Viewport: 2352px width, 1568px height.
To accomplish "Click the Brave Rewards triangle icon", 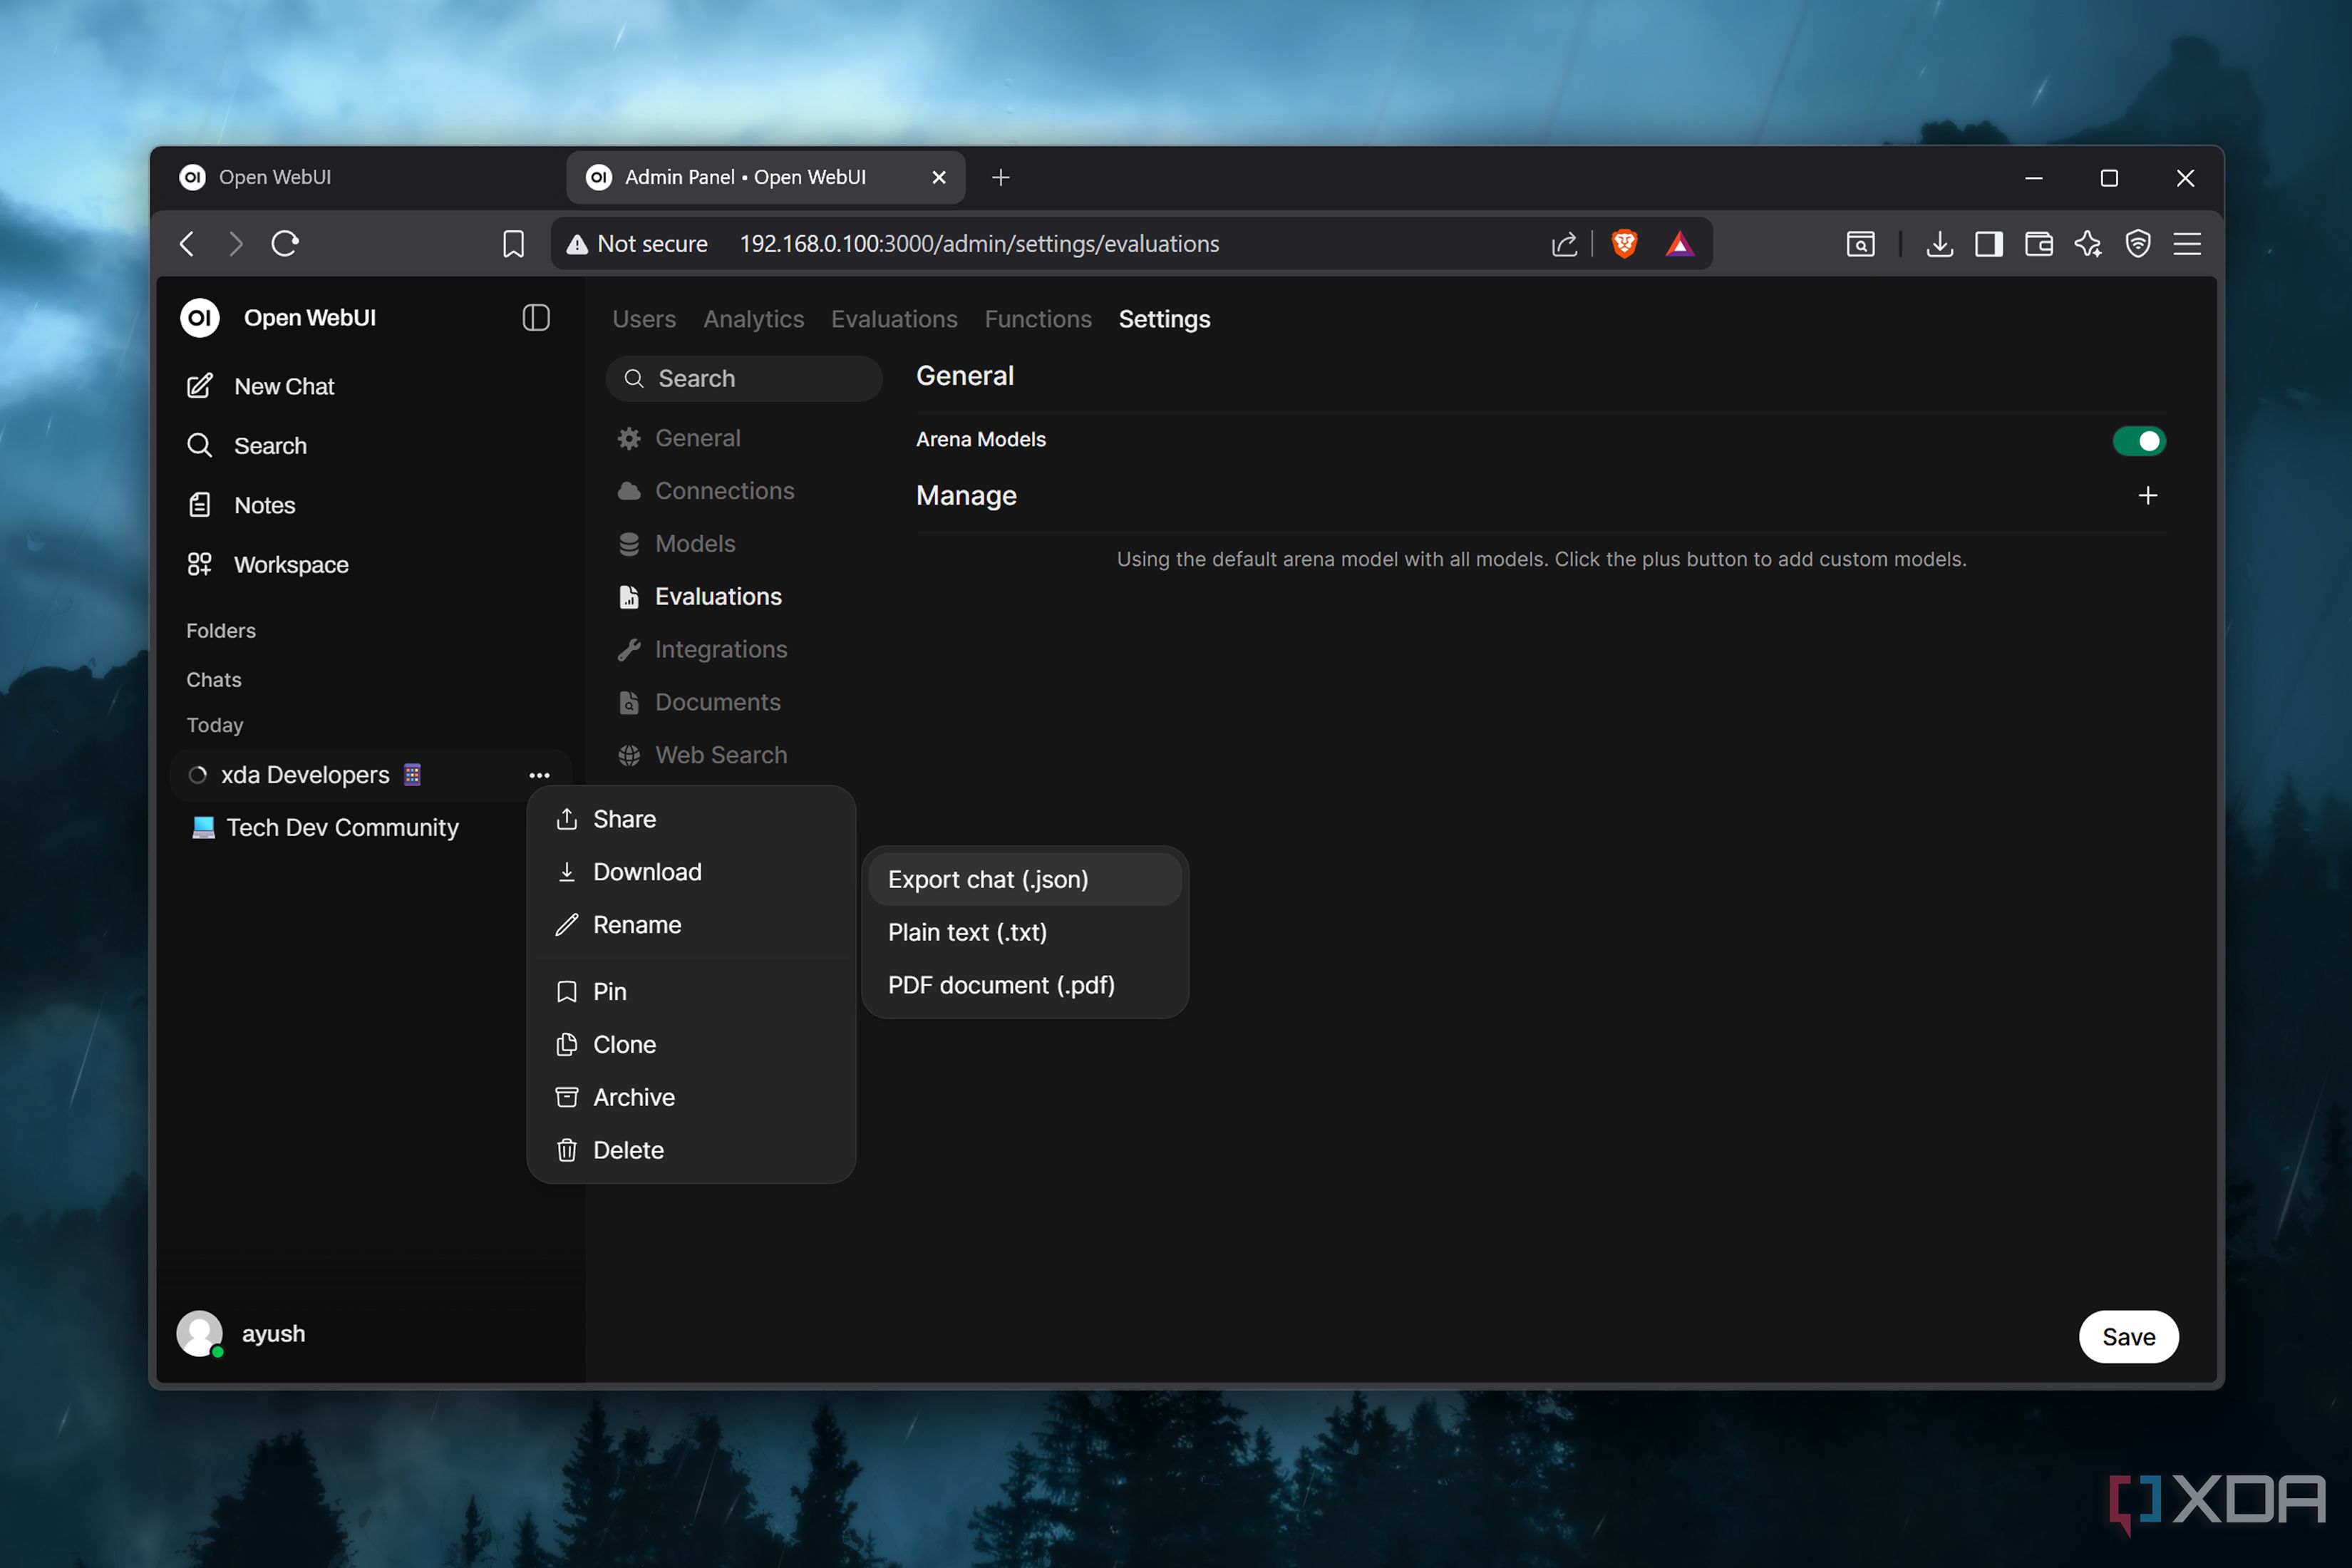I will coord(1679,244).
